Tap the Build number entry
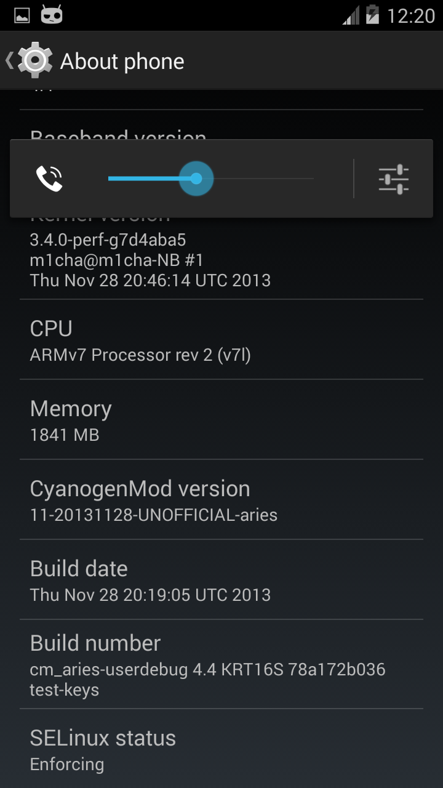 [x=221, y=664]
